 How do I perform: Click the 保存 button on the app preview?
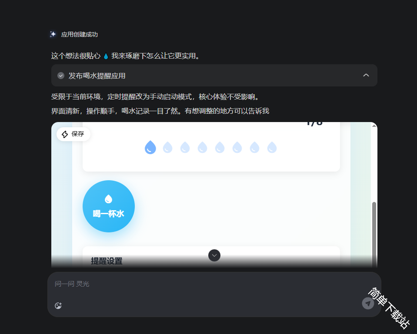[73, 134]
